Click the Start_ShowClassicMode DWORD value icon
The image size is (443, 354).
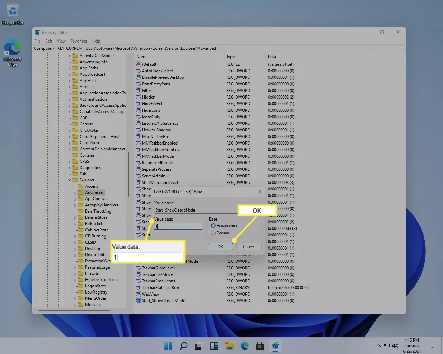pos(138,301)
